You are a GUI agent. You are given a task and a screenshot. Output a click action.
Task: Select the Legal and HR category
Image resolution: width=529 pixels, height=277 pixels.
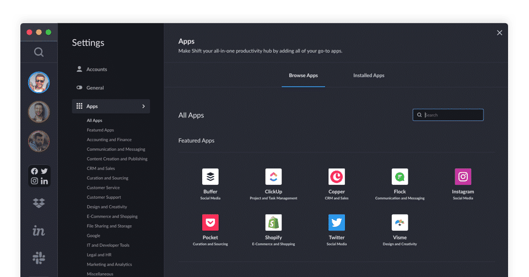point(99,255)
